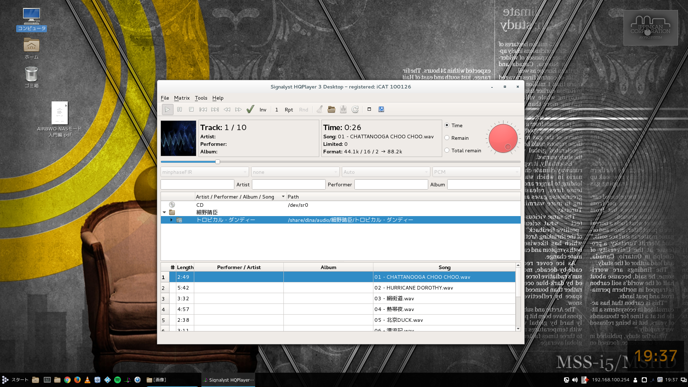Open the Tools menu
The image size is (688, 387).
click(201, 98)
